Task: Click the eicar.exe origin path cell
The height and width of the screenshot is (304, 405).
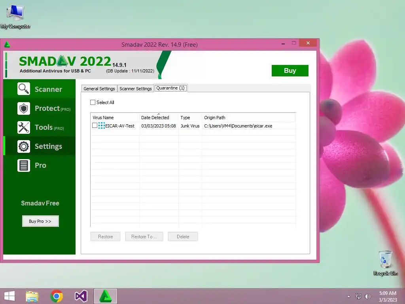Action: [238, 126]
